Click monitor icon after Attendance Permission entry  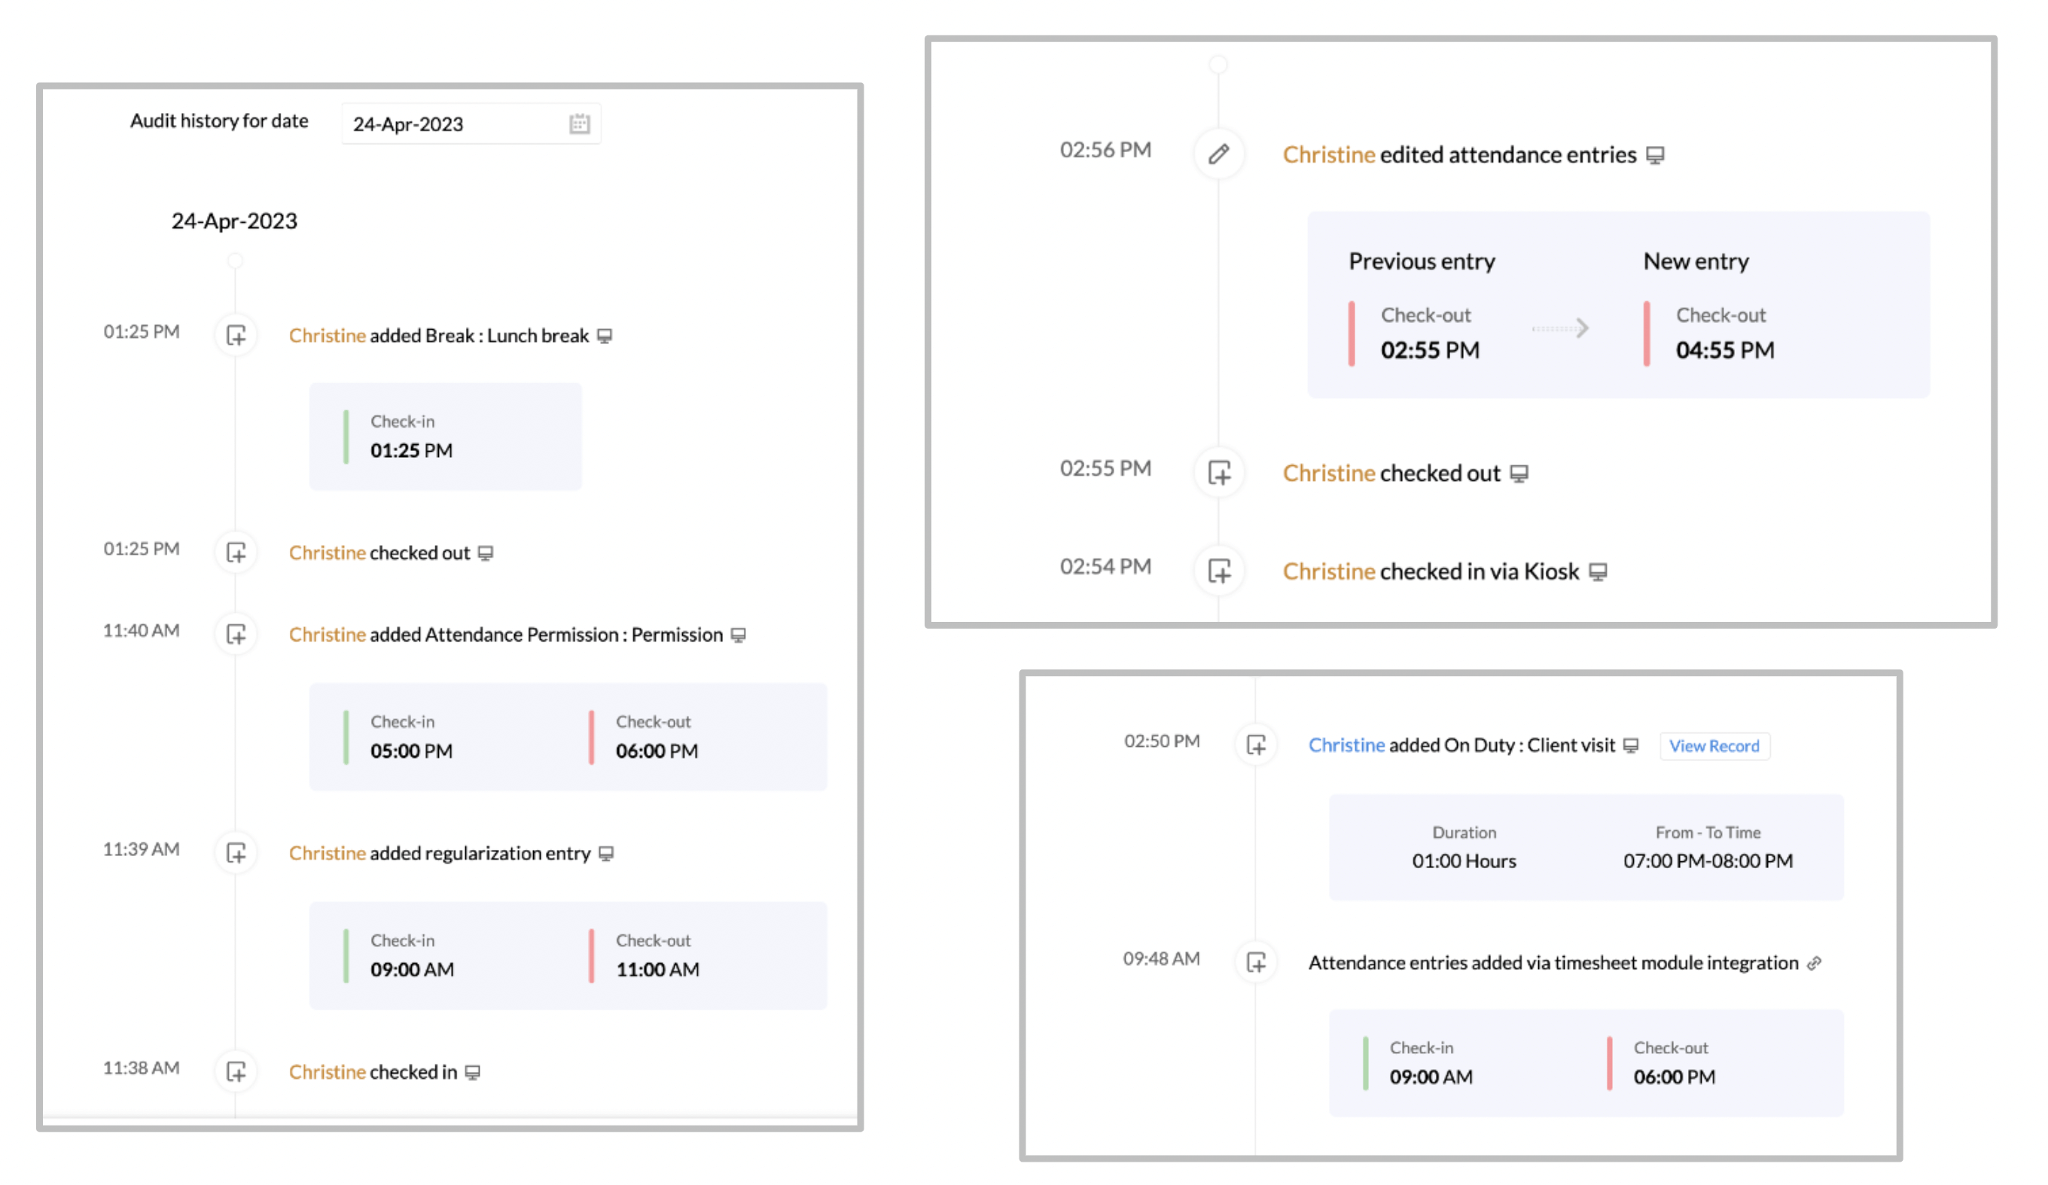click(x=738, y=635)
